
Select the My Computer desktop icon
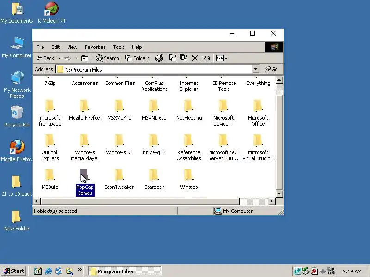pyautogui.click(x=17, y=48)
